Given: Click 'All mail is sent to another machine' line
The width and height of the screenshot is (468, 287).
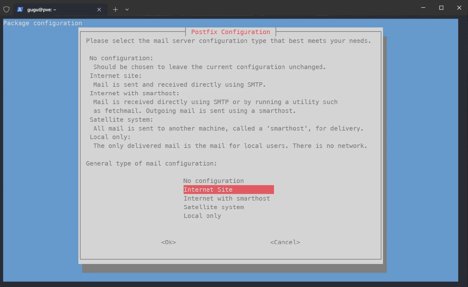Looking at the screenshot, I should click(x=228, y=128).
